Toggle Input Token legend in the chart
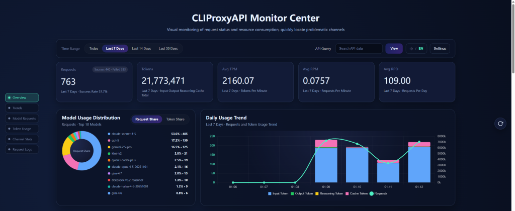Viewport: 515px width, 211px height. click(x=278, y=193)
